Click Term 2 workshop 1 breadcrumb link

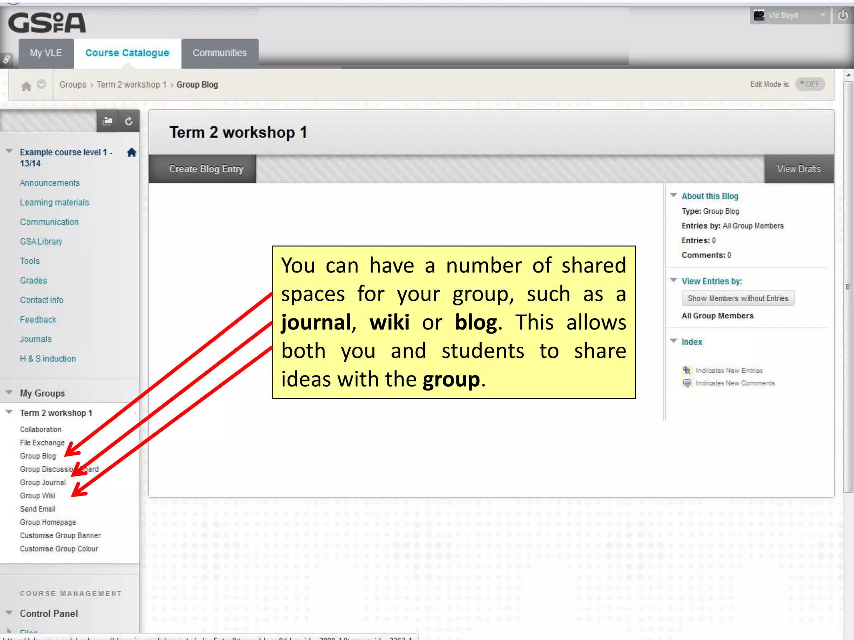pos(131,85)
